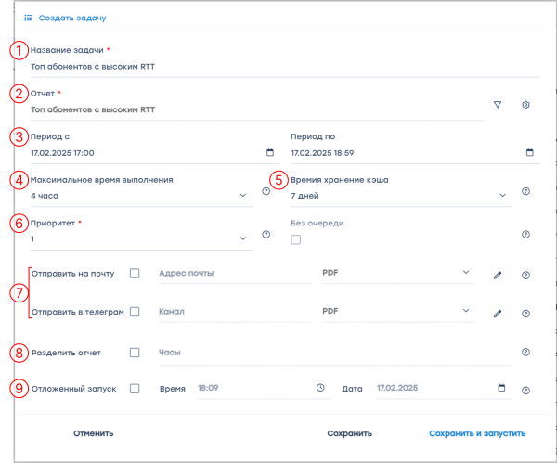Open calendar icon in Период по field
Viewport: 557px width, 463px height.
click(x=530, y=152)
